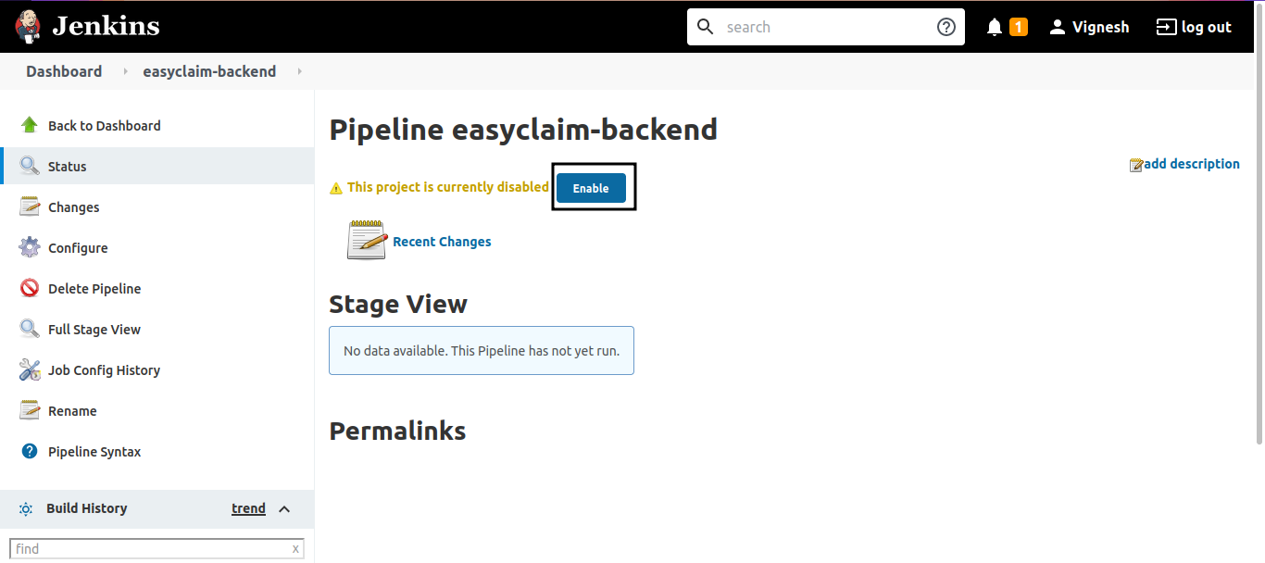The width and height of the screenshot is (1265, 563).
Task: Click the add description link
Action: click(1192, 164)
